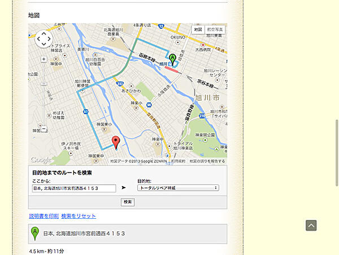Viewport: 339px width, 255px height.
Task: Click the route 12 shield on the map
Action: click(x=161, y=27)
